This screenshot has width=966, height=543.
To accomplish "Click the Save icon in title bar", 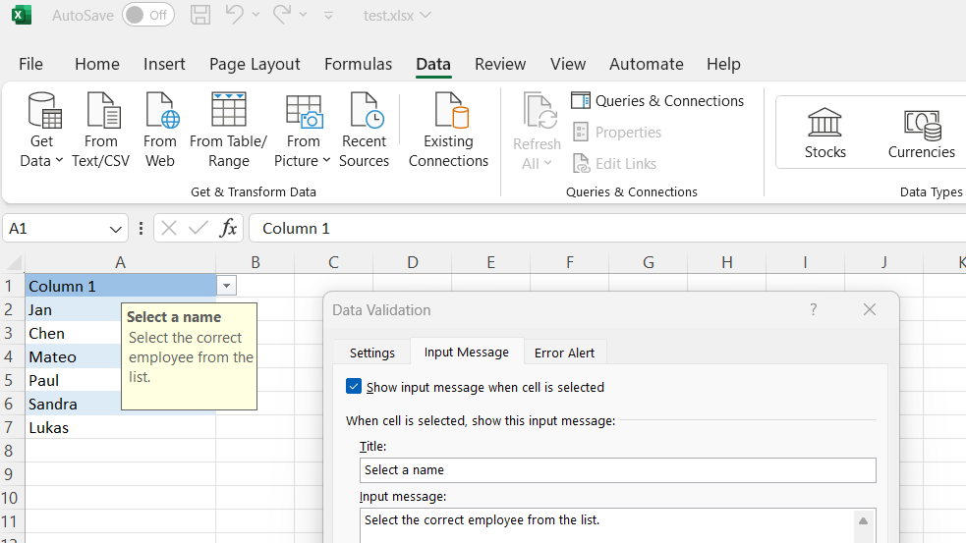I will click(199, 15).
